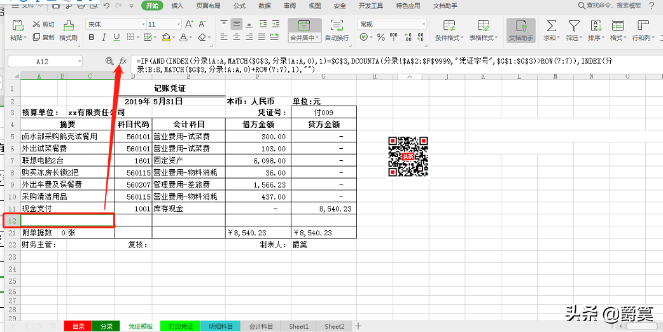Open the Developer Tools (开发工具) tab
The height and width of the screenshot is (332, 663).
[x=371, y=6]
